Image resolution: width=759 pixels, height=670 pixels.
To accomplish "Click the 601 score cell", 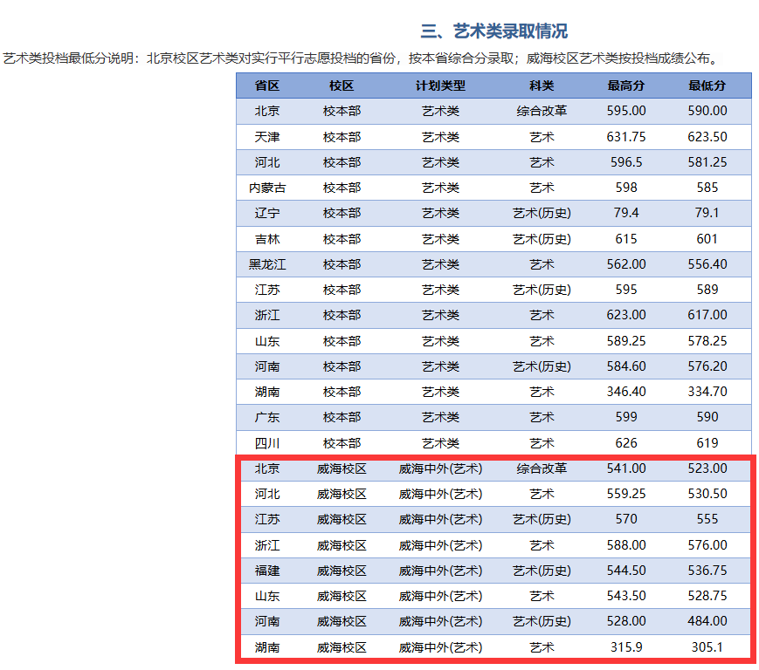I will pos(707,239).
